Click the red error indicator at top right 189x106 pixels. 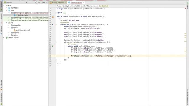pos(185,9)
